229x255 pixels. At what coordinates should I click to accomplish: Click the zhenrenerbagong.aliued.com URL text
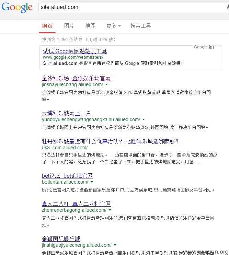click(x=74, y=210)
